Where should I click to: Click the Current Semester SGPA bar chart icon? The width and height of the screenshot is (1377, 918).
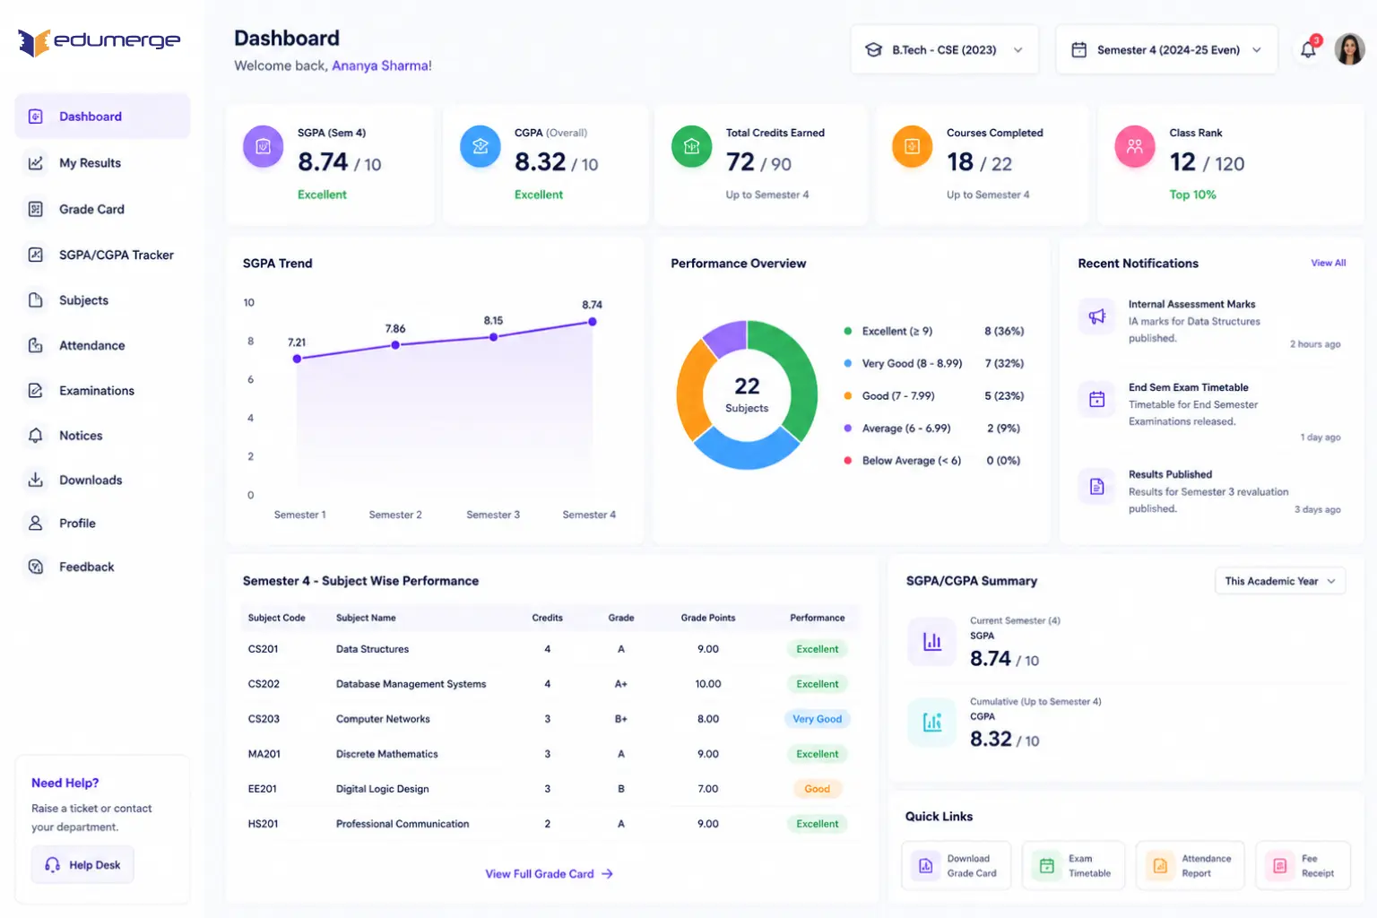[932, 641]
